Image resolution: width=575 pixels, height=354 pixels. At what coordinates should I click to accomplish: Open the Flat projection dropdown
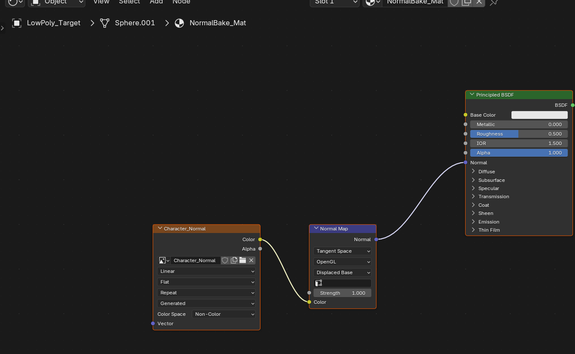click(x=206, y=282)
